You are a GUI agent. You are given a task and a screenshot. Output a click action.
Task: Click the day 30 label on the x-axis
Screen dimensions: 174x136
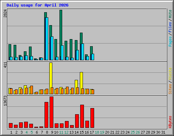point(158,132)
